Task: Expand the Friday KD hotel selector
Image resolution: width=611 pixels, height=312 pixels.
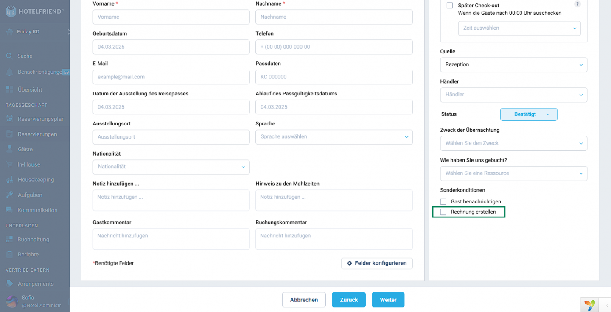Action: click(x=69, y=32)
